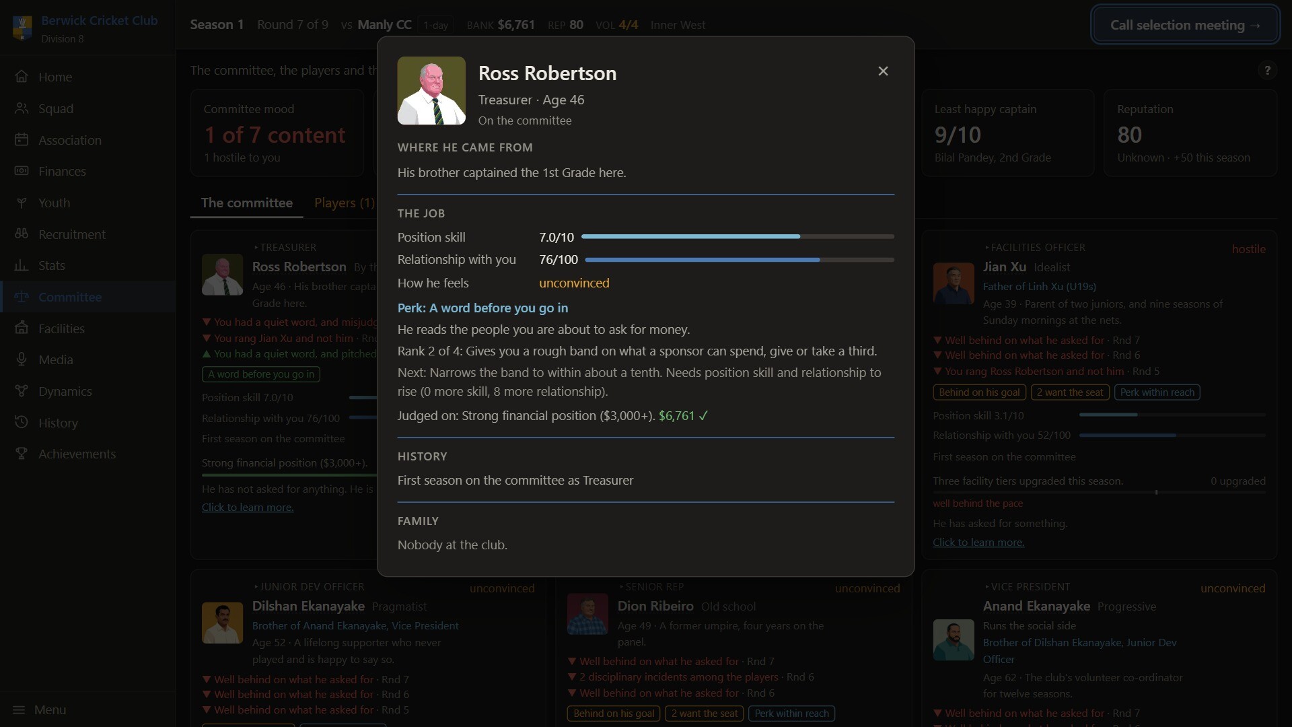Click Jian Xu's 'Behind on his goal' tag

979,392
